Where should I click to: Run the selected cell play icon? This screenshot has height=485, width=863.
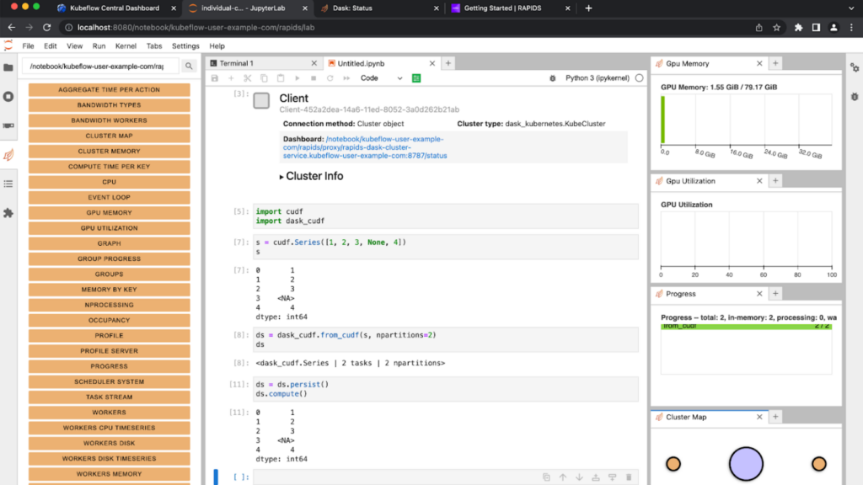(297, 78)
